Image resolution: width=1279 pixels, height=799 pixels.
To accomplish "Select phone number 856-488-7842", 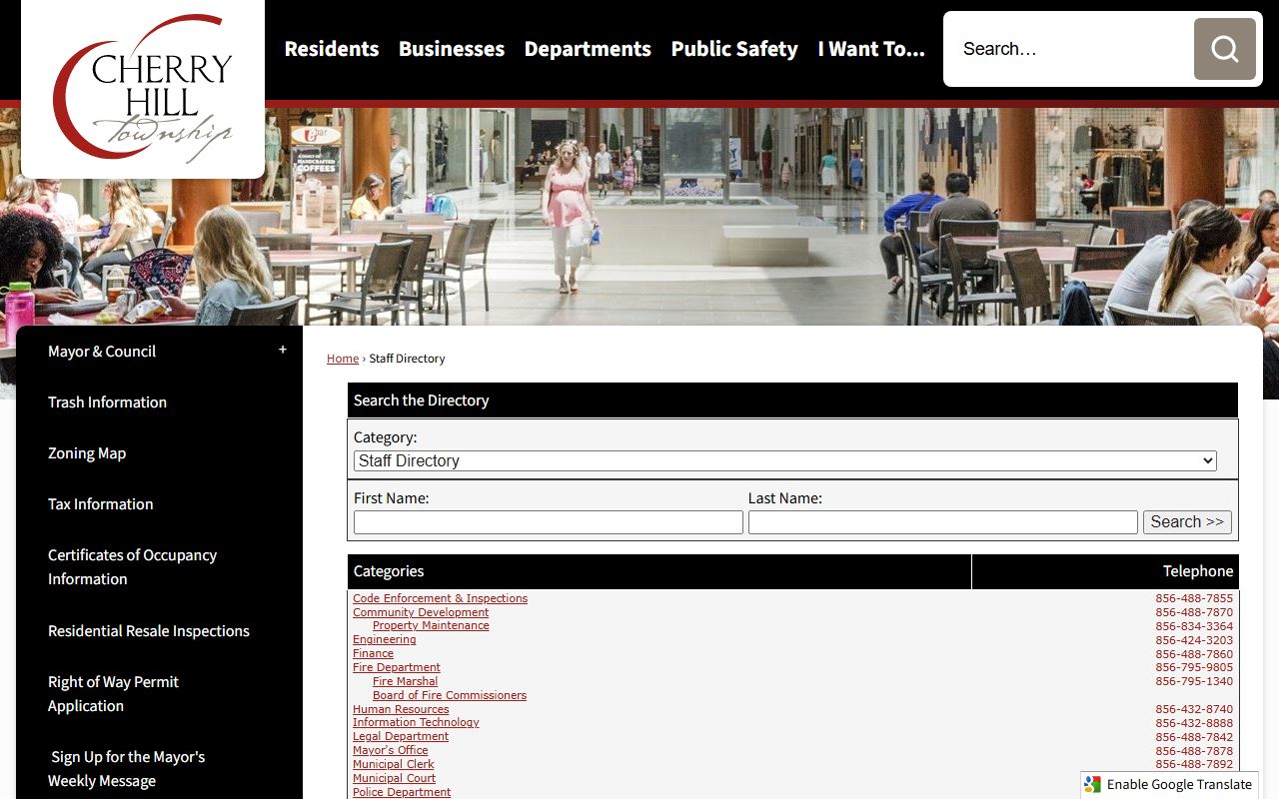I will click(1194, 737).
